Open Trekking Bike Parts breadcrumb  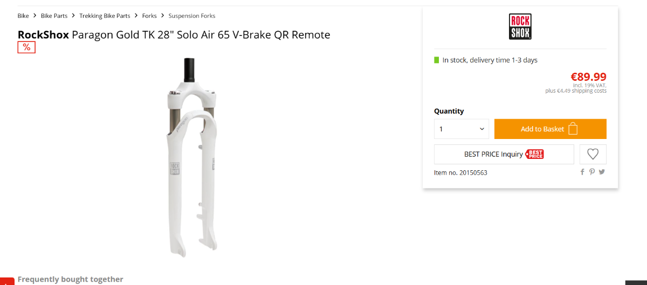click(x=105, y=16)
